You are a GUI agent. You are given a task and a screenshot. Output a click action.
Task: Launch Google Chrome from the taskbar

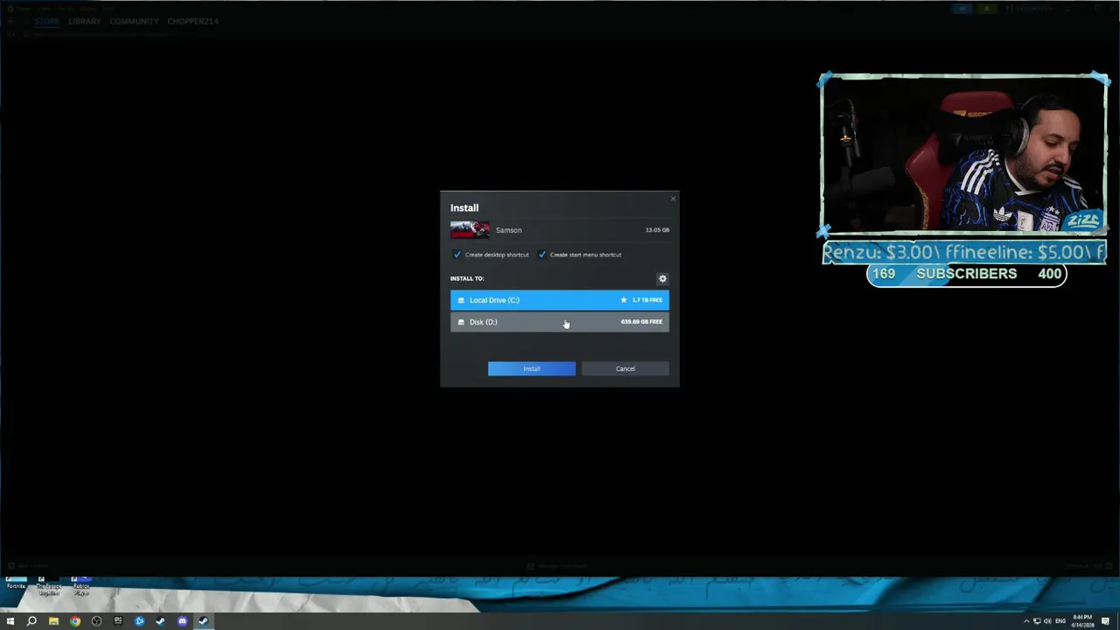[75, 621]
